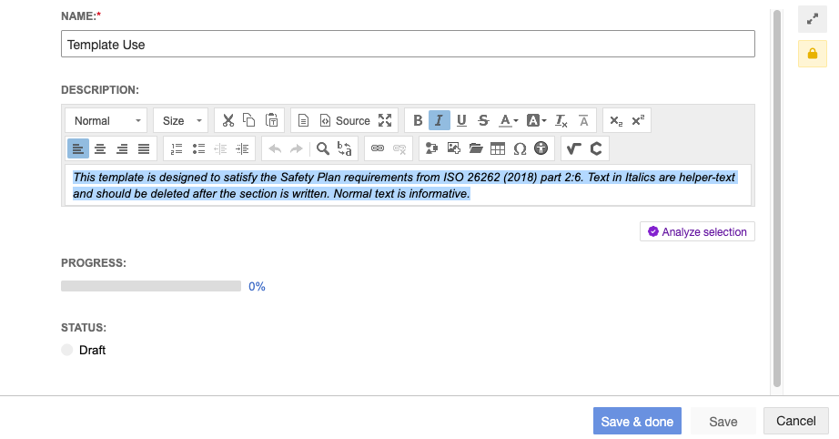Click the yellow lock icon
This screenshot has height=439, width=839.
813,54
